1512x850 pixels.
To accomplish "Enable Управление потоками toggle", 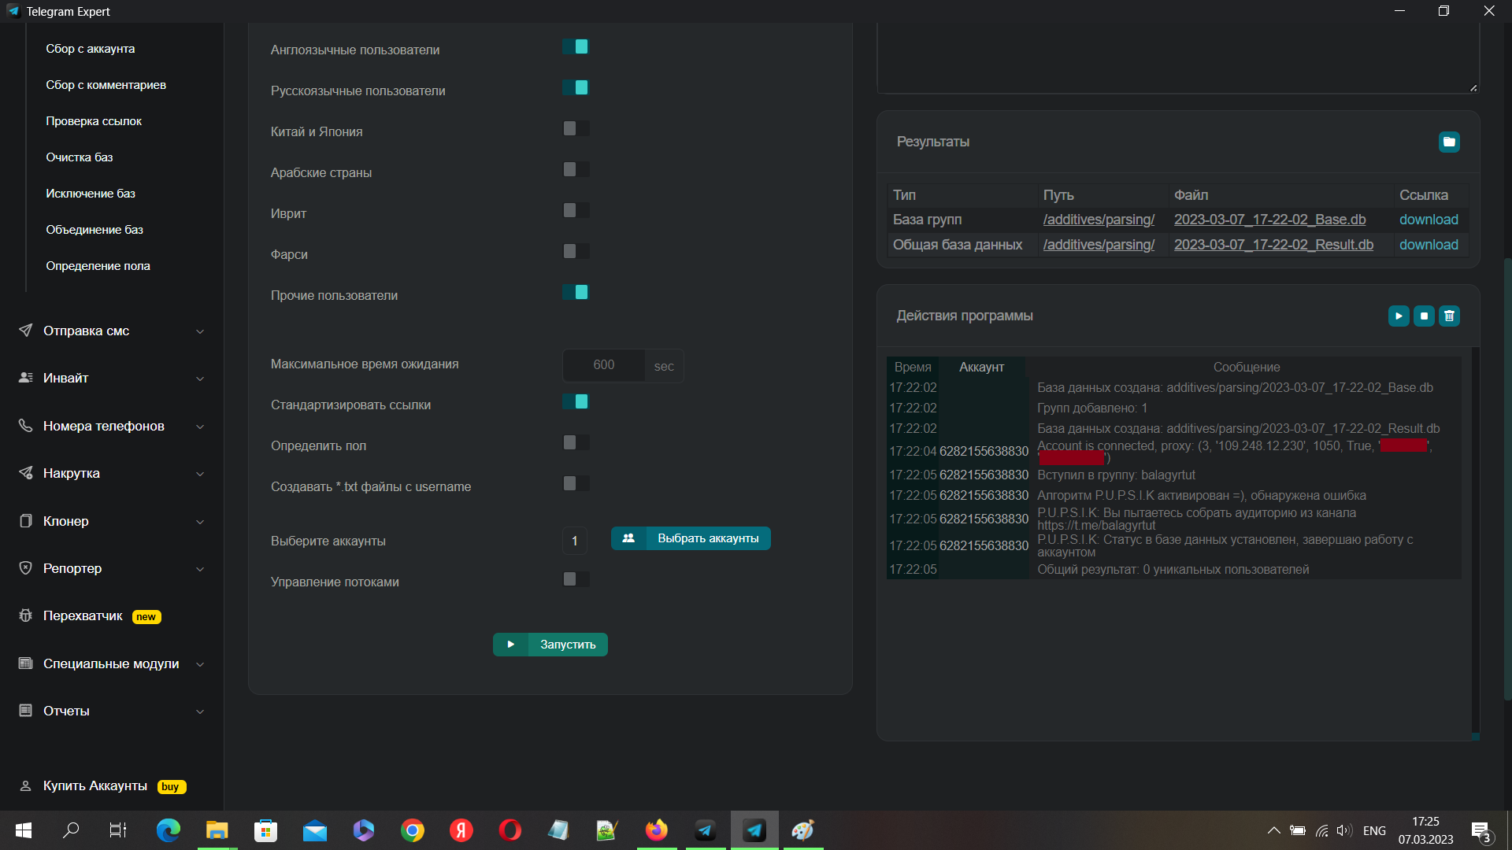I will point(576,579).
